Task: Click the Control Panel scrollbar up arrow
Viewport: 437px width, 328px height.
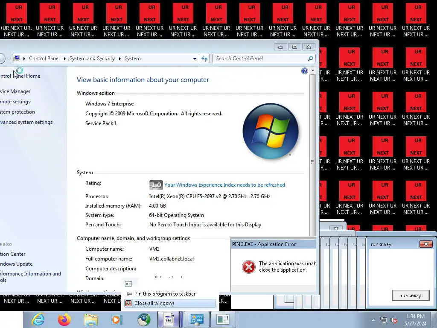Action: (313, 70)
